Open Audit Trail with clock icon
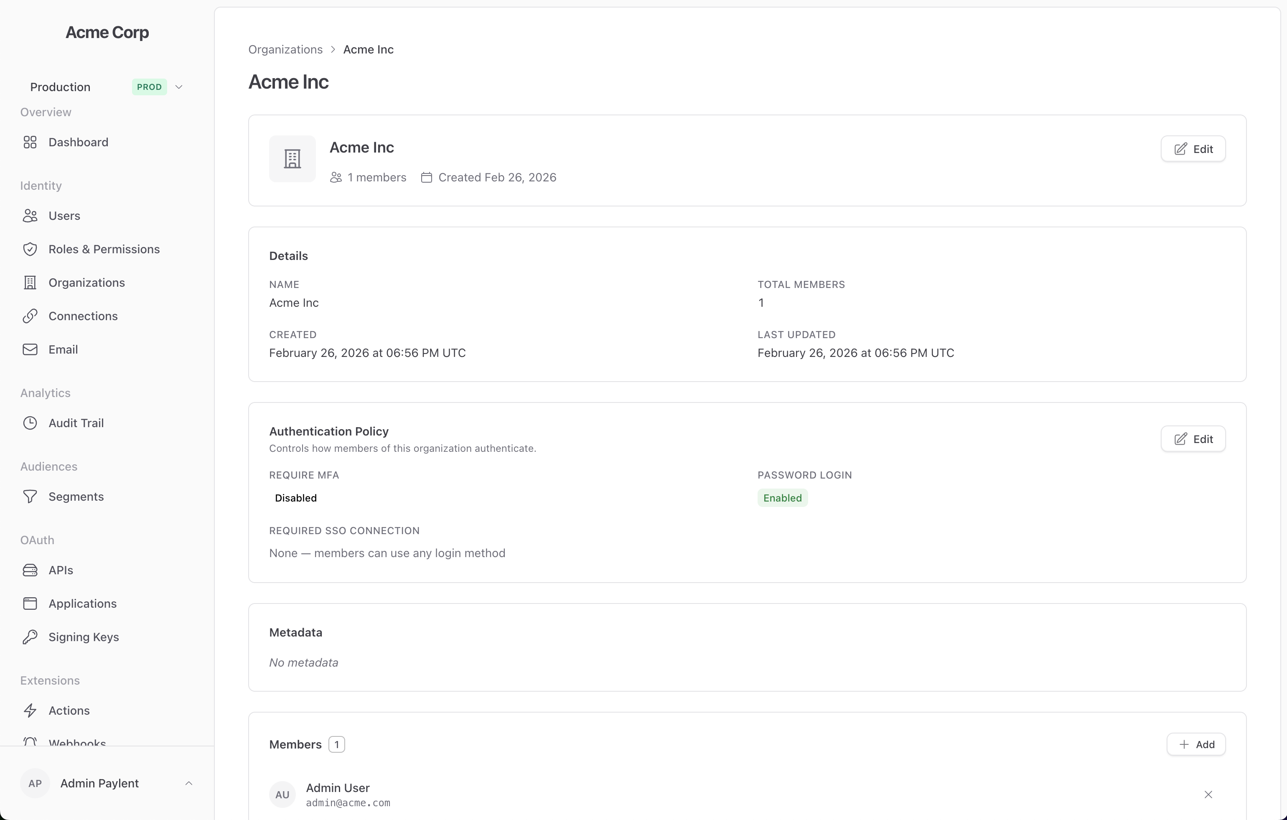The height and width of the screenshot is (820, 1287). (31, 422)
